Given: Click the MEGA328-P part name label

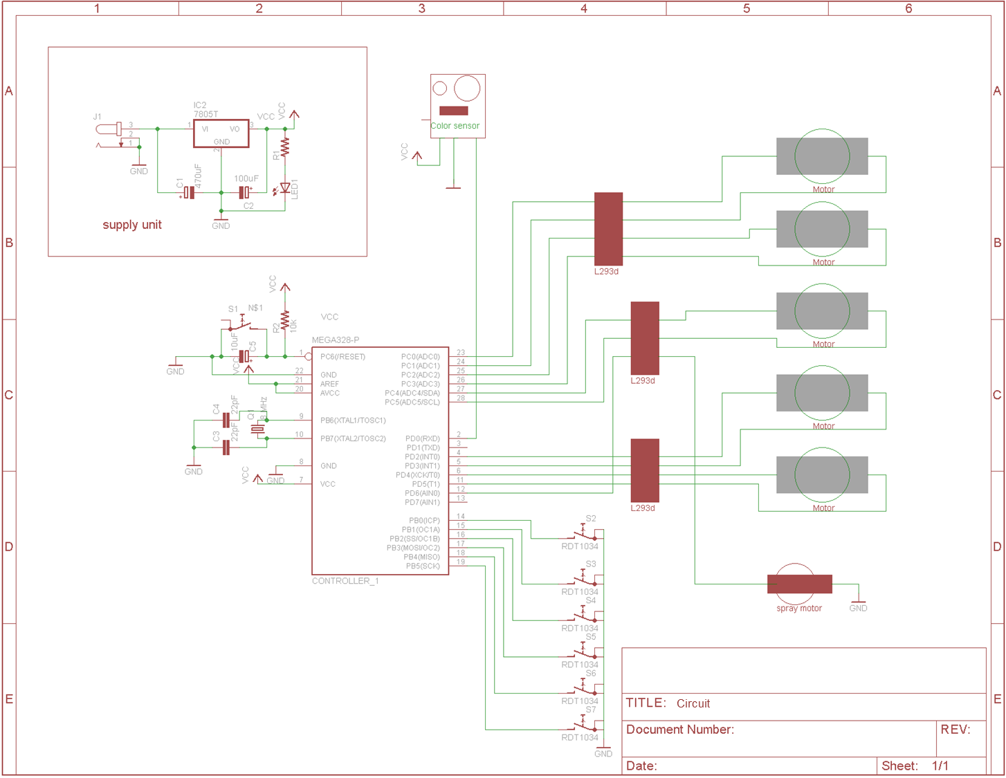Looking at the screenshot, I should pyautogui.click(x=336, y=340).
